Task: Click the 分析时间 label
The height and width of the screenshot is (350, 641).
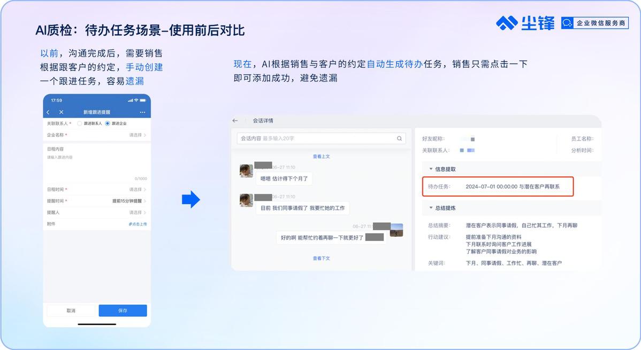Action: 582,150
